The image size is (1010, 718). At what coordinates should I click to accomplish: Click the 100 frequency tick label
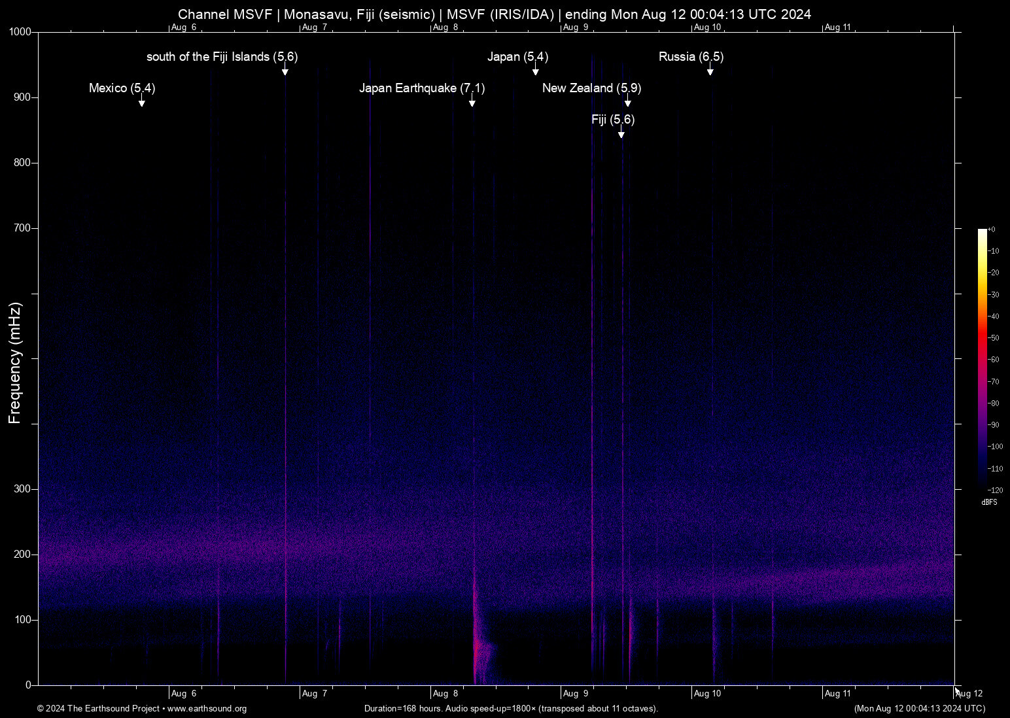[x=24, y=620]
